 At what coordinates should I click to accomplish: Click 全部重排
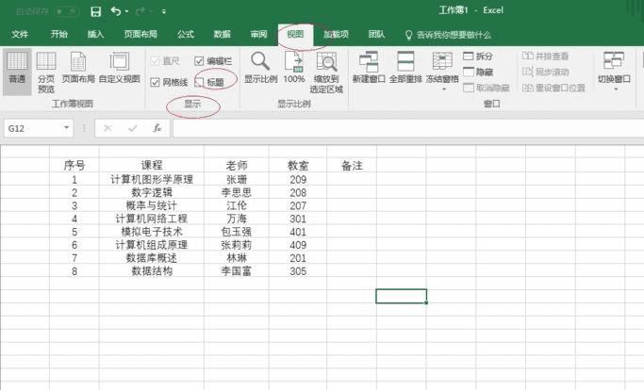405,67
